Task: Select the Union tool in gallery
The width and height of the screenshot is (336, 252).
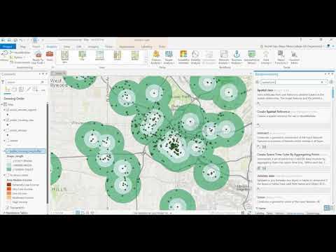Action: tap(118, 56)
